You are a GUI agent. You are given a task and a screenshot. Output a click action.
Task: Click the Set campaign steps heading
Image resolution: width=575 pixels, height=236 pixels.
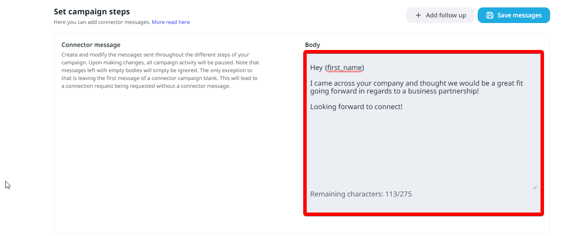pos(92,12)
